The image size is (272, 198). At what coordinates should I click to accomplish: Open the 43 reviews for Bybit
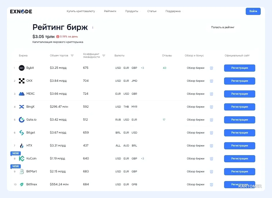click(165, 68)
